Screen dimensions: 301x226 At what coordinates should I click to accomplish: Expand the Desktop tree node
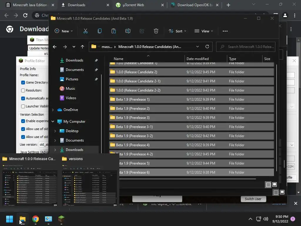coord(55,131)
